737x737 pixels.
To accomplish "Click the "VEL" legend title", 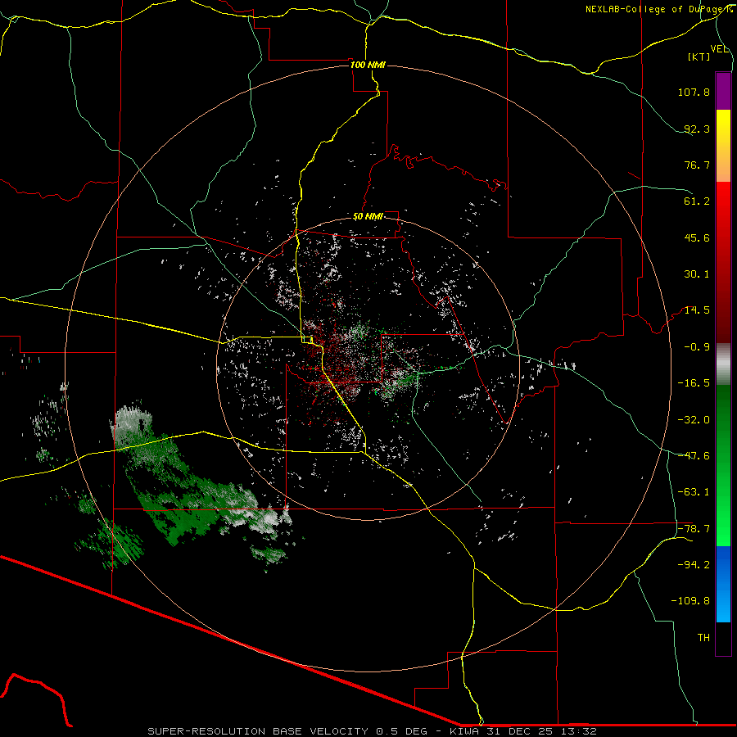I will [x=719, y=49].
